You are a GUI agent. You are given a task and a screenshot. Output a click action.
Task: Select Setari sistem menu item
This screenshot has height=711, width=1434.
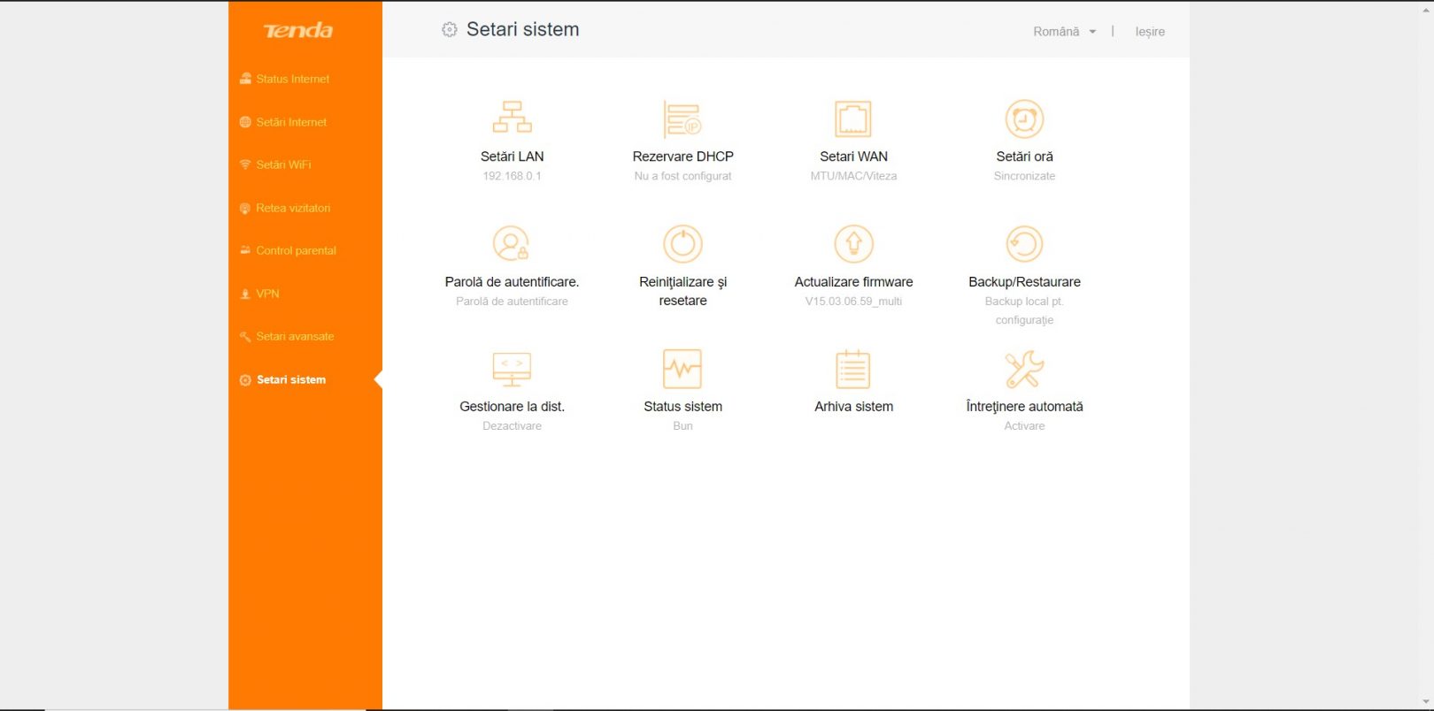[x=291, y=379]
